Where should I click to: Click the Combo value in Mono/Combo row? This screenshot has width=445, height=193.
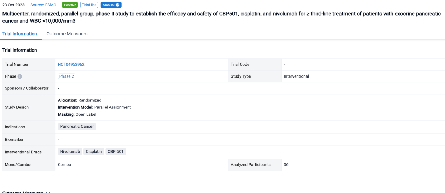(65, 165)
